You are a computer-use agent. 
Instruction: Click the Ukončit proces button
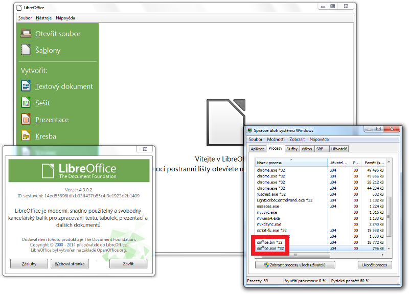(x=375, y=265)
